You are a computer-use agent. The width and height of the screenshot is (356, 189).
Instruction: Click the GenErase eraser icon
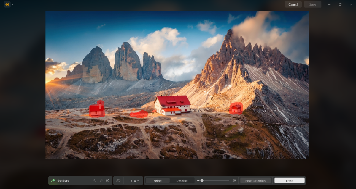(53, 180)
